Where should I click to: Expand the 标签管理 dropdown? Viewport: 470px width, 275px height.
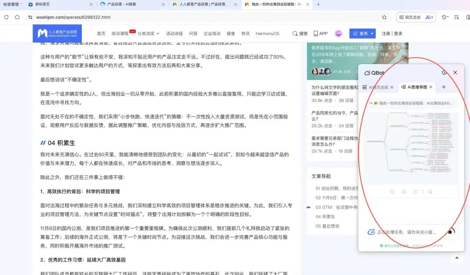pos(13,4)
